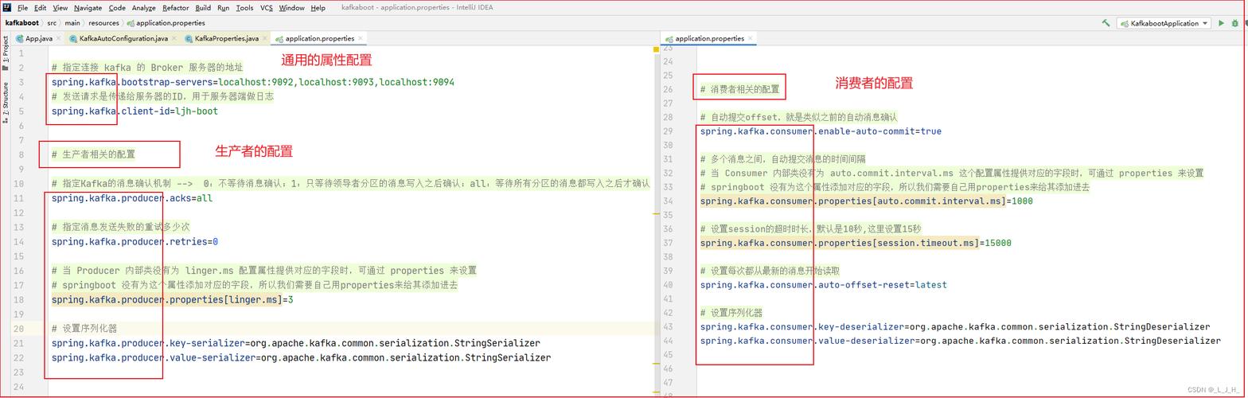
Task: Start debugging with the bug icon
Action: 1235,23
